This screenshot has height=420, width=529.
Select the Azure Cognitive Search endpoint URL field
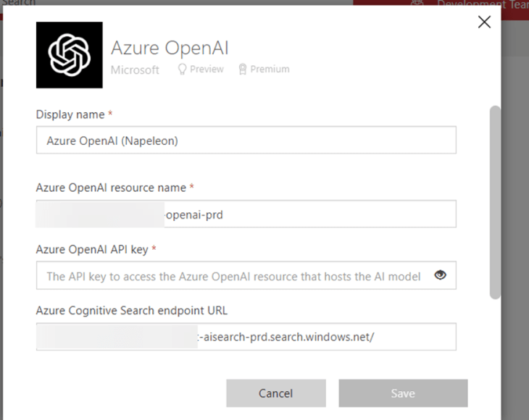point(246,337)
